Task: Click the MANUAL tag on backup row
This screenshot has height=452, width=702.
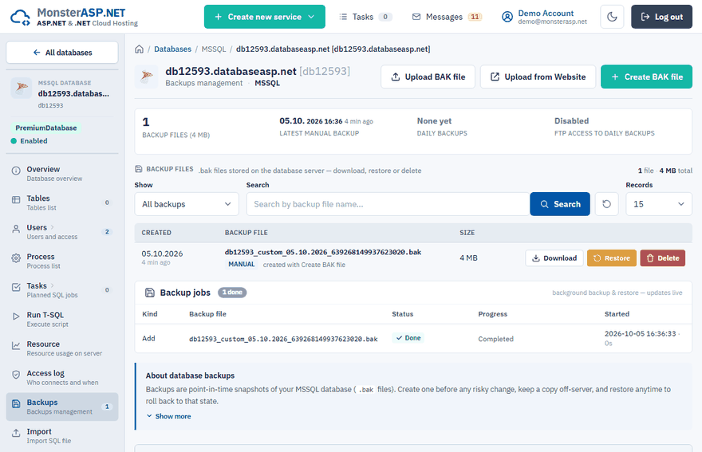Action: click(x=241, y=265)
